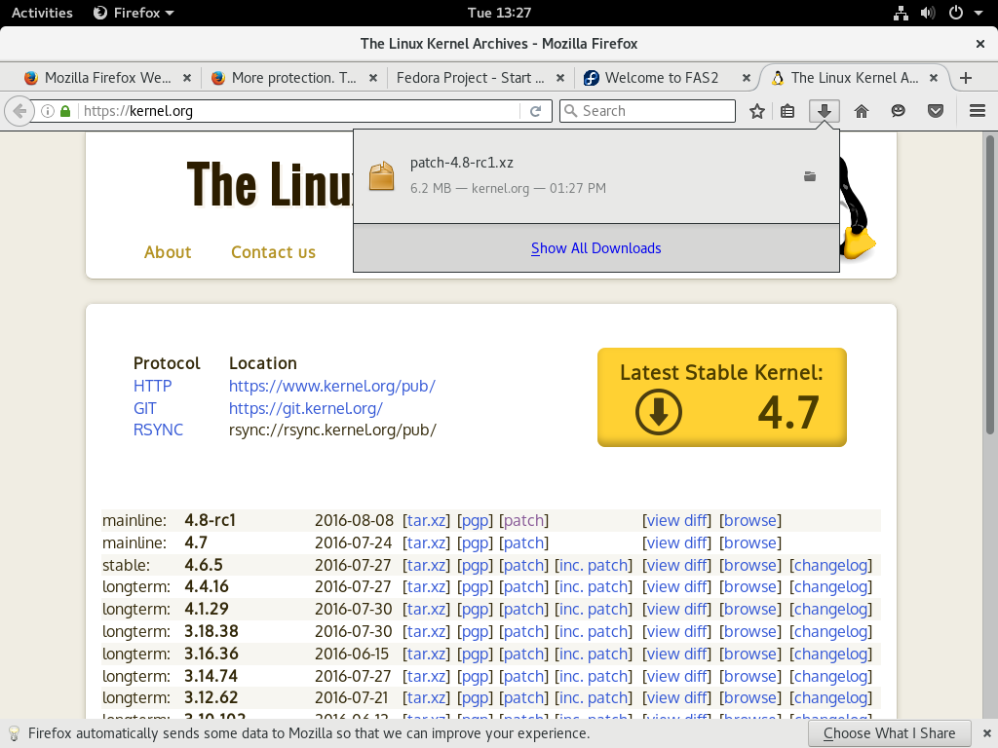The image size is (998, 748).
Task: Close the Firefox window
Action: tap(980, 44)
